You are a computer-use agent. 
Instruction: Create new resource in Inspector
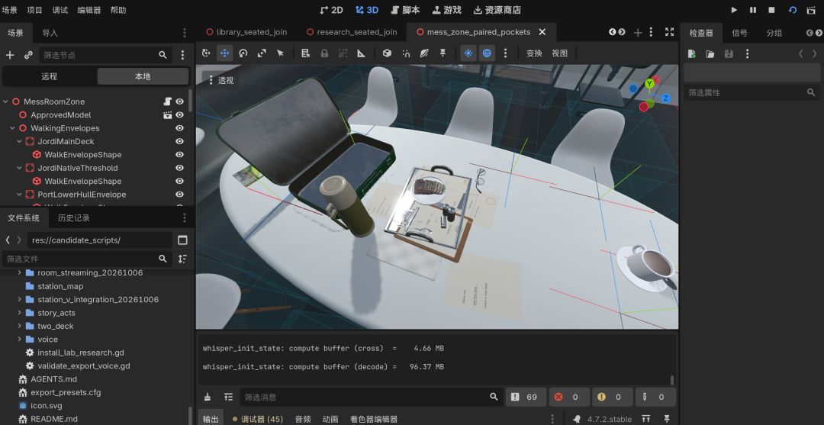(x=691, y=53)
